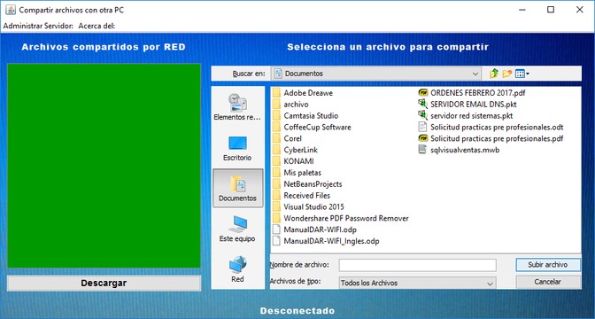This screenshot has height=319, width=595.
Task: Click the Java app icon in title bar
Action: pyautogui.click(x=11, y=10)
